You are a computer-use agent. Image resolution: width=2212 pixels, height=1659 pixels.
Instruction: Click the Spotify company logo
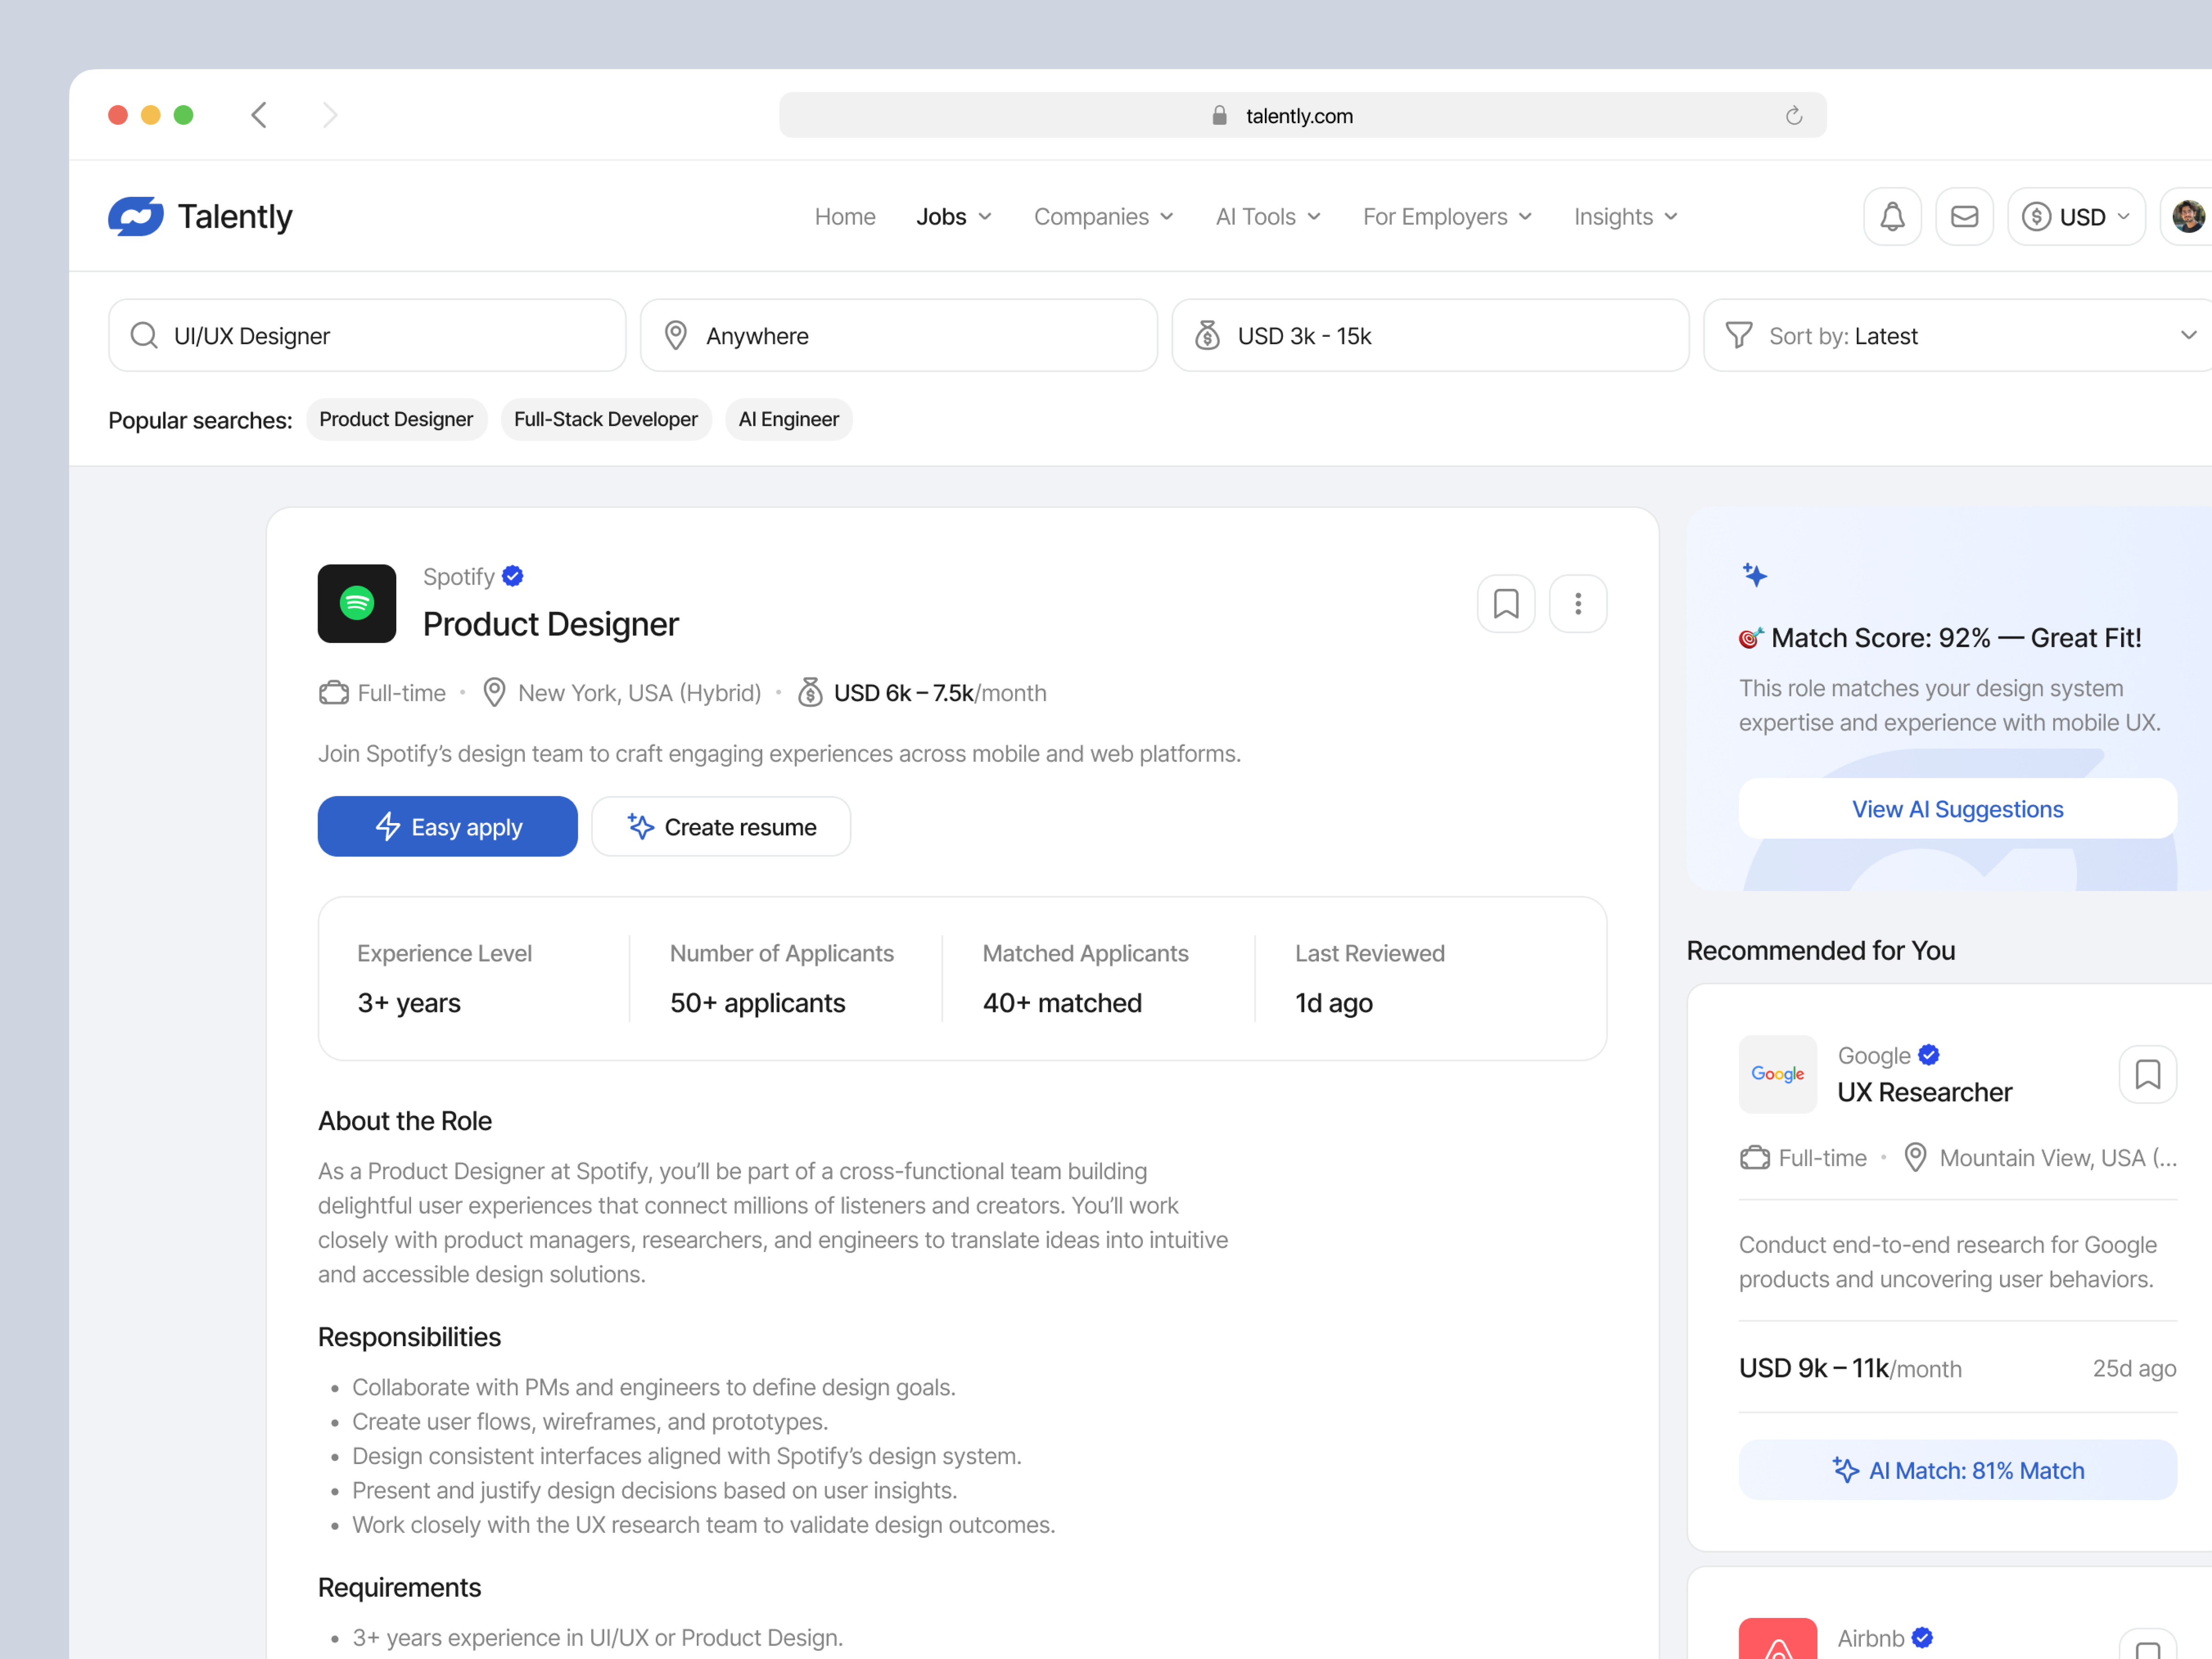click(x=356, y=603)
